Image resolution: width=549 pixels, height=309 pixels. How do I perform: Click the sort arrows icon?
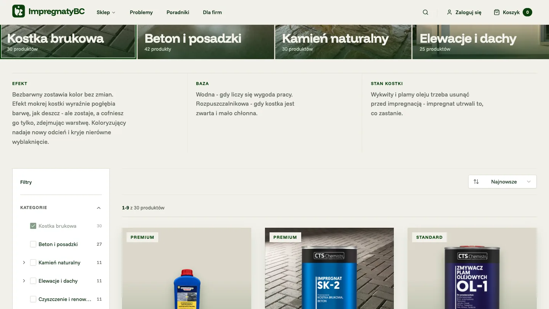tap(476, 182)
